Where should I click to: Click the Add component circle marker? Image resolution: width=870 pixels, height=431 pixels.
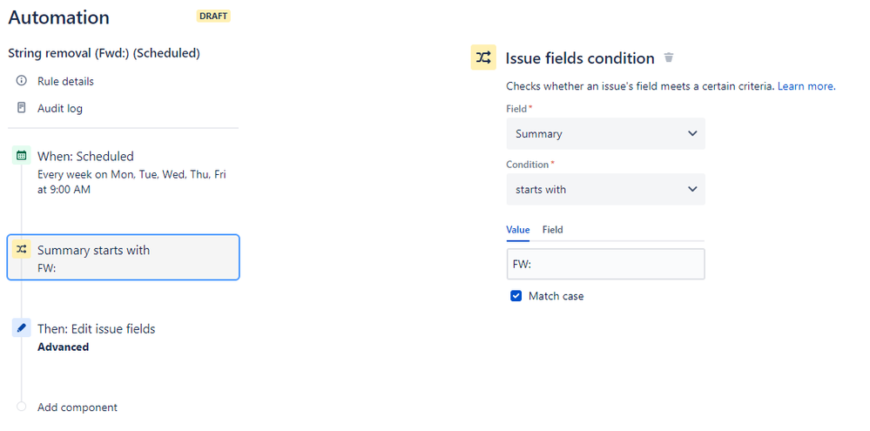coord(22,407)
